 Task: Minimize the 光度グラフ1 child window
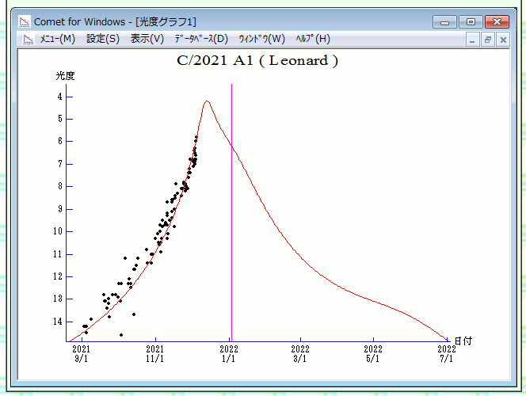coord(472,39)
